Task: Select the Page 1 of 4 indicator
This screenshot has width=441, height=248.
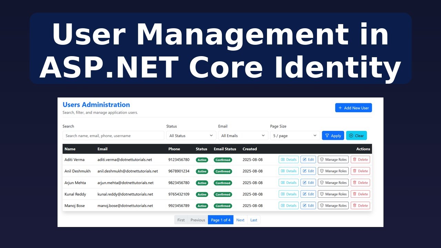Action: point(220,220)
